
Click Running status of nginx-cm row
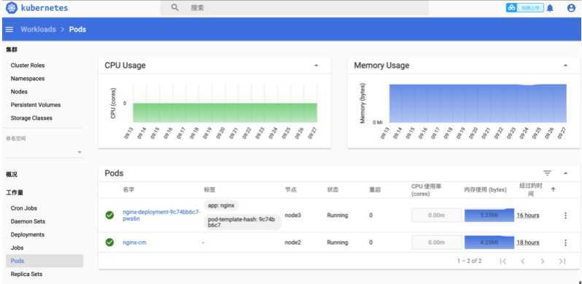click(x=338, y=242)
